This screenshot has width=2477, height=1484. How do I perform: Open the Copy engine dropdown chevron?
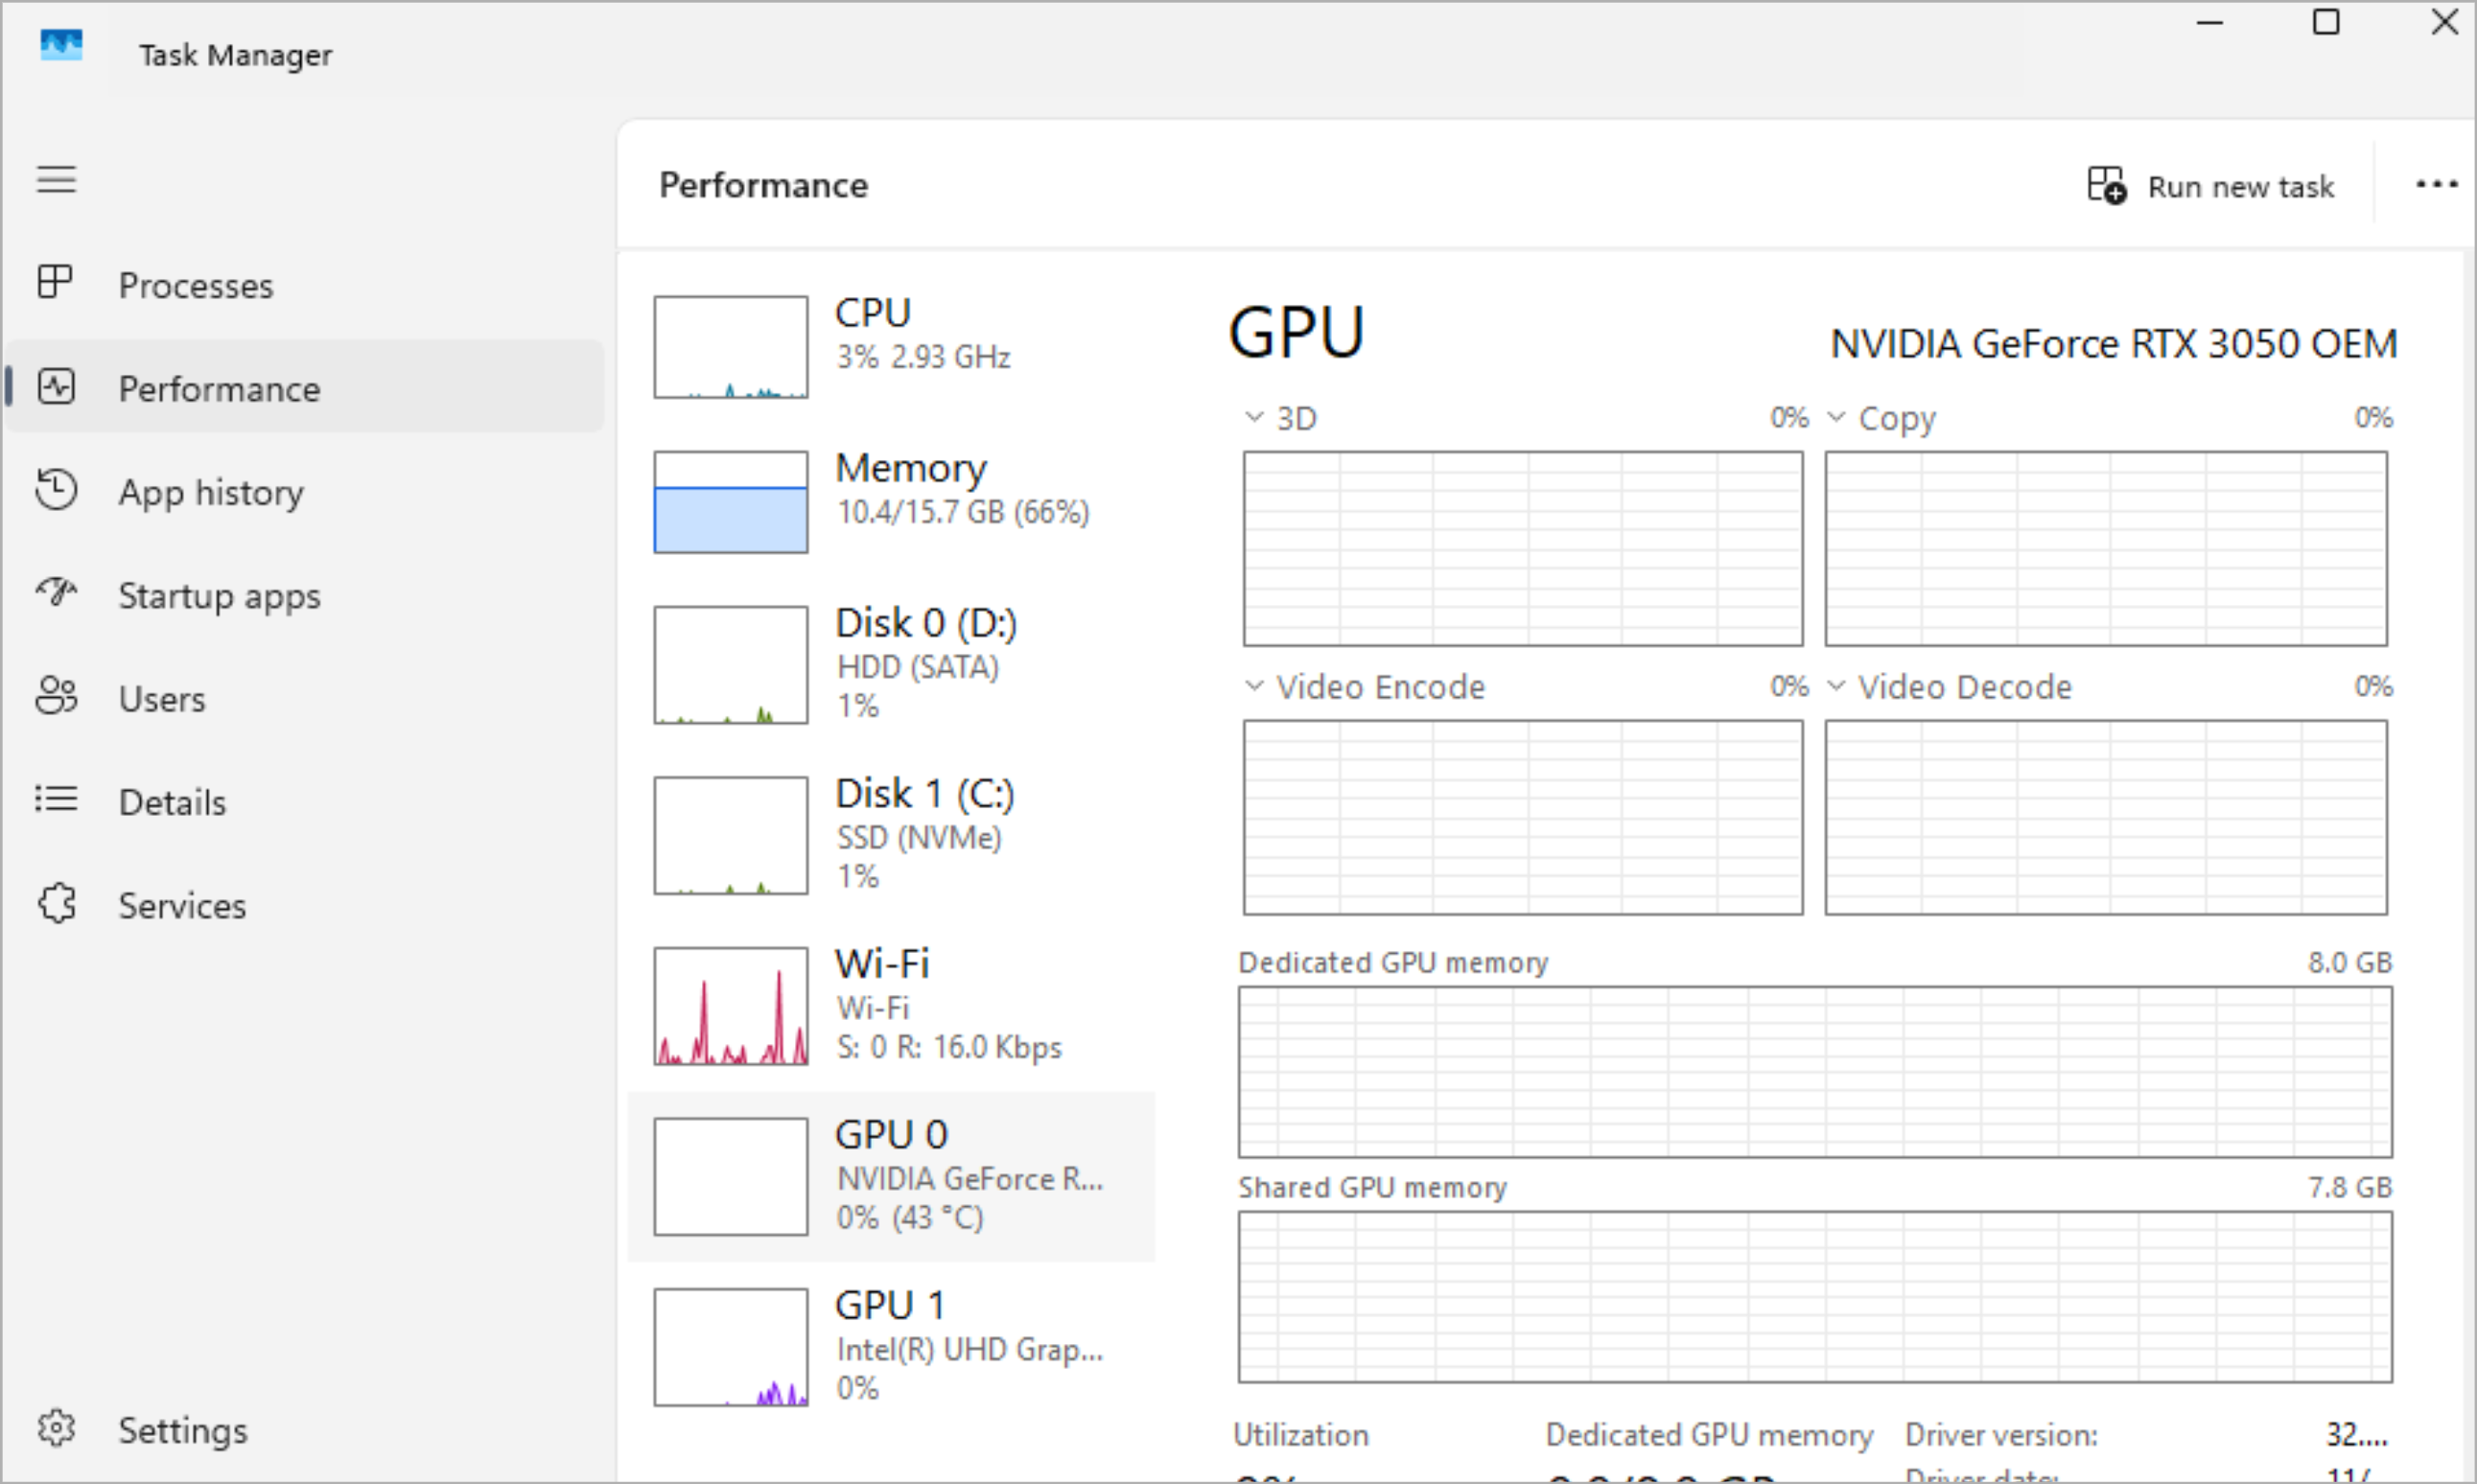point(1836,417)
